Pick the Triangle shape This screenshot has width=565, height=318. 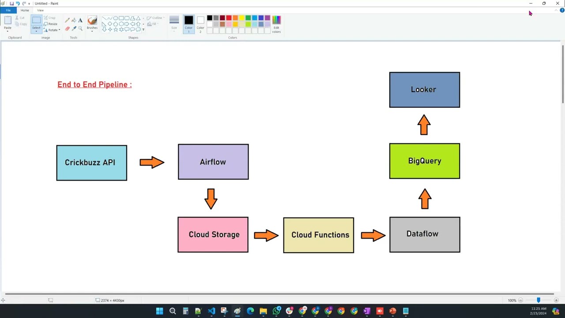[x=138, y=18]
